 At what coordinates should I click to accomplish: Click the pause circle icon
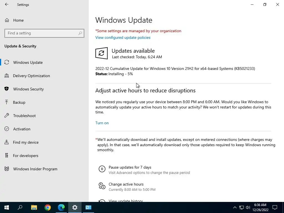[x=102, y=169]
